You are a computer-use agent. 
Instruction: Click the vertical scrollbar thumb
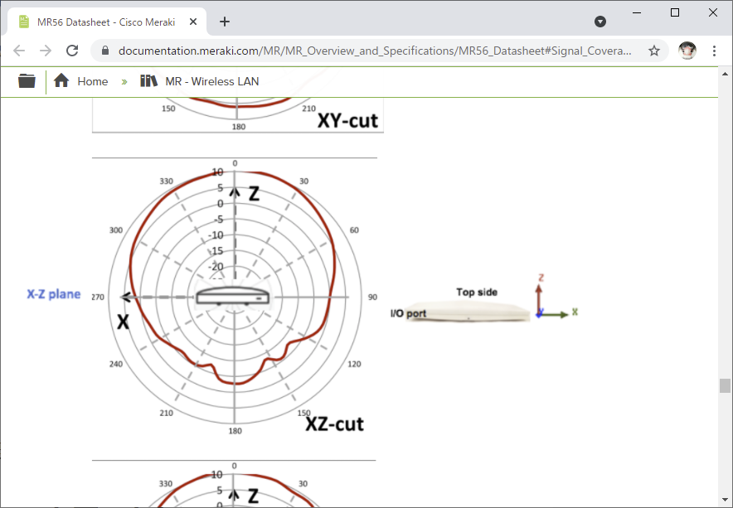point(725,386)
